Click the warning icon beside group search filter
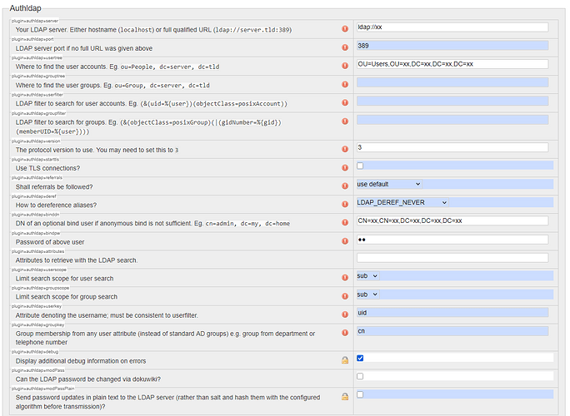The image size is (570, 416). point(345,126)
